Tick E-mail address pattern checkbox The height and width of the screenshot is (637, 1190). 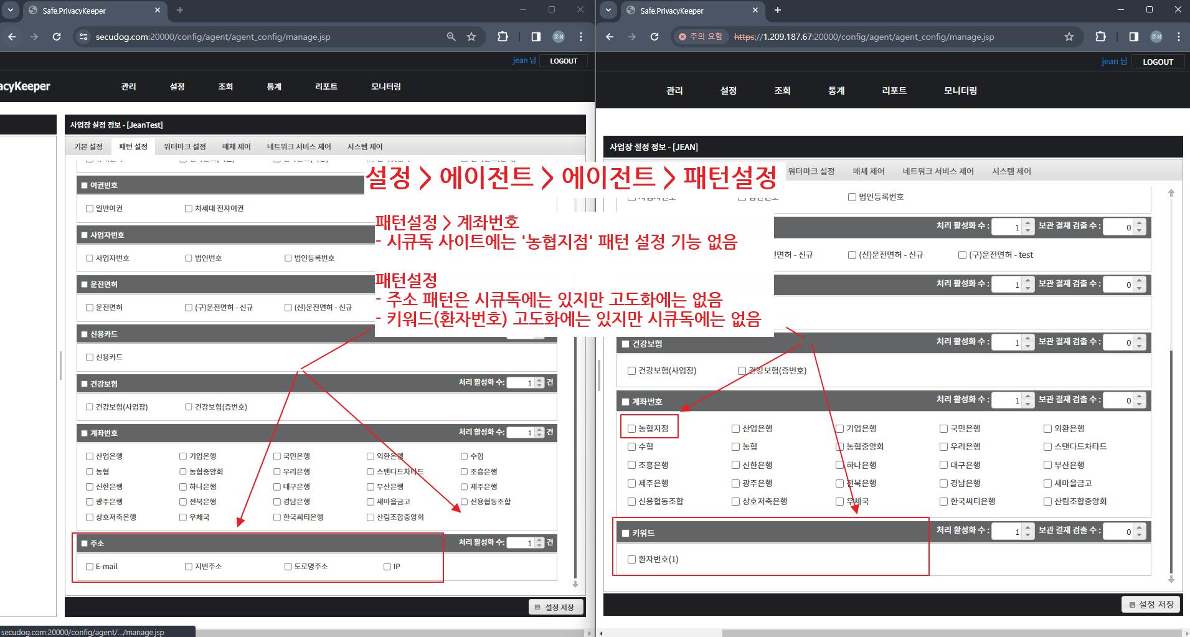(90, 567)
